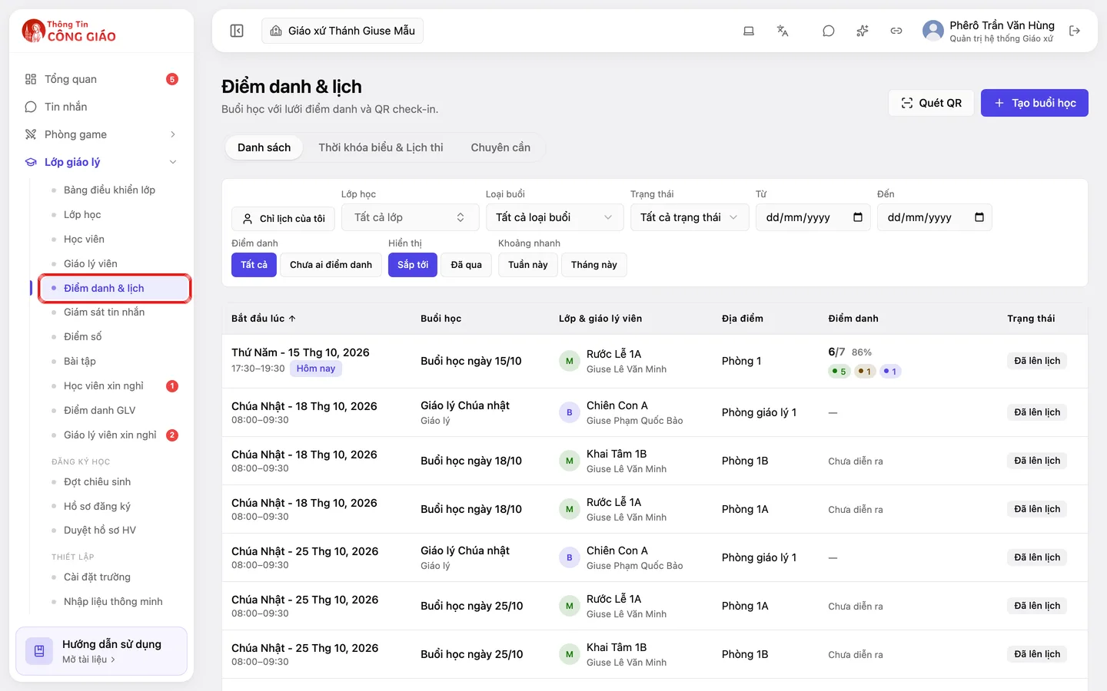
Task: Click the Hôm nay tag in the first row
Action: [316, 369]
